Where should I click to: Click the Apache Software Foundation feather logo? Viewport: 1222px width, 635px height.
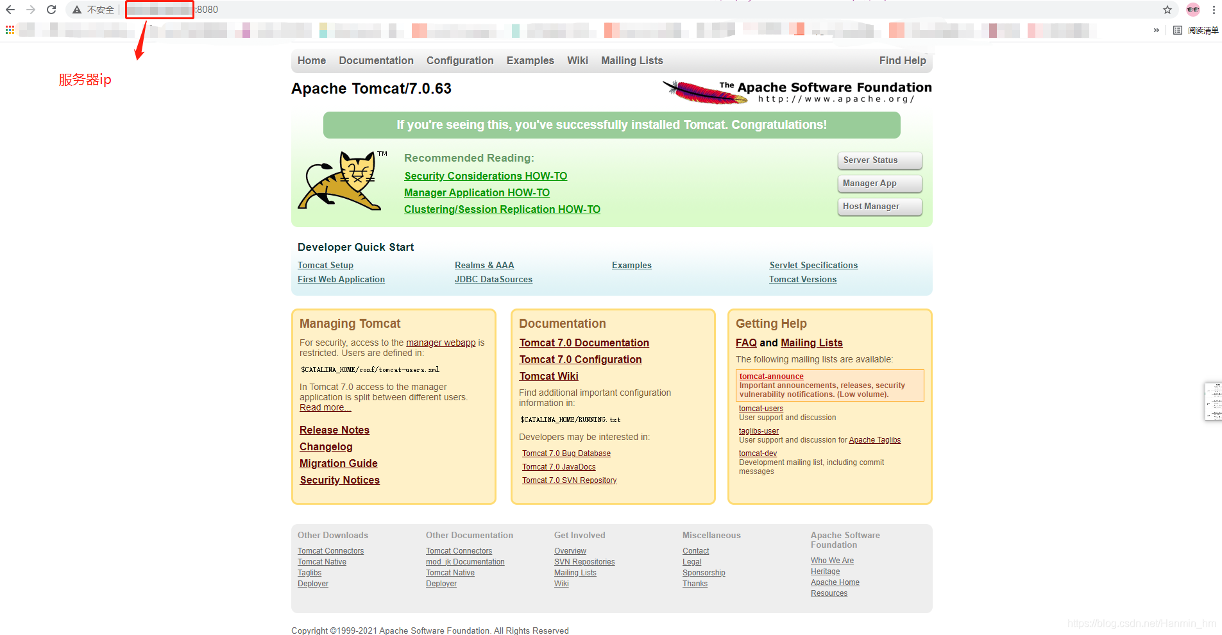click(797, 92)
